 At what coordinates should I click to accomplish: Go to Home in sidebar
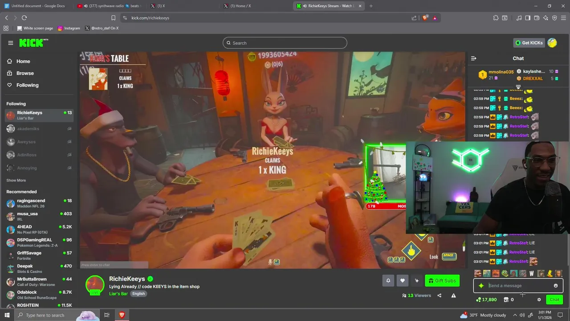pos(23,62)
